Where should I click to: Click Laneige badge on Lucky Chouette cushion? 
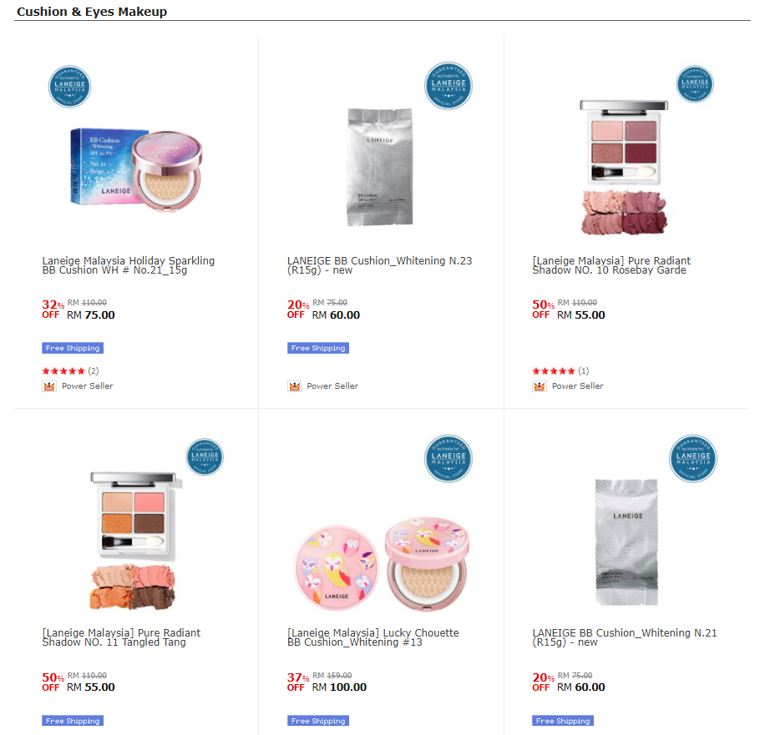pos(448,459)
